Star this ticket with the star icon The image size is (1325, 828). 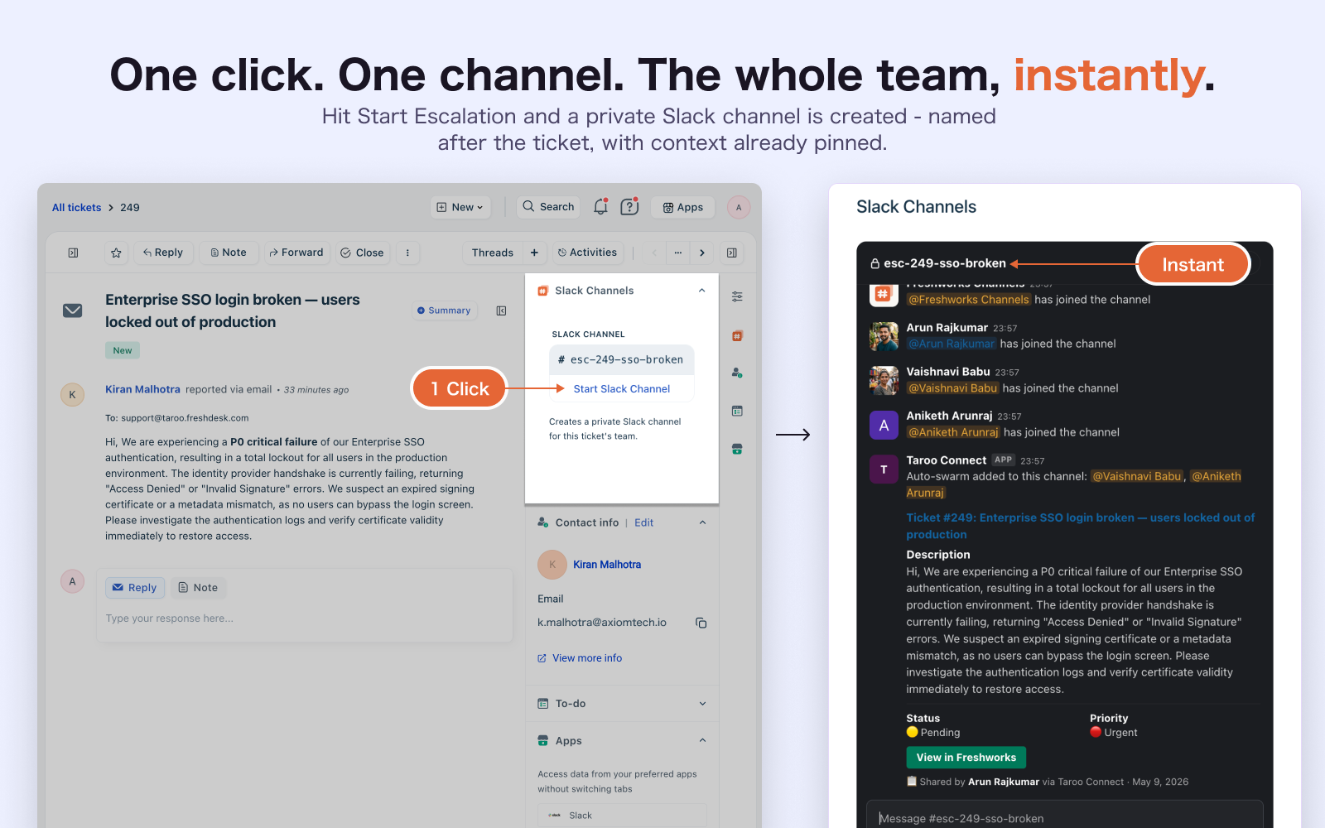coord(116,253)
